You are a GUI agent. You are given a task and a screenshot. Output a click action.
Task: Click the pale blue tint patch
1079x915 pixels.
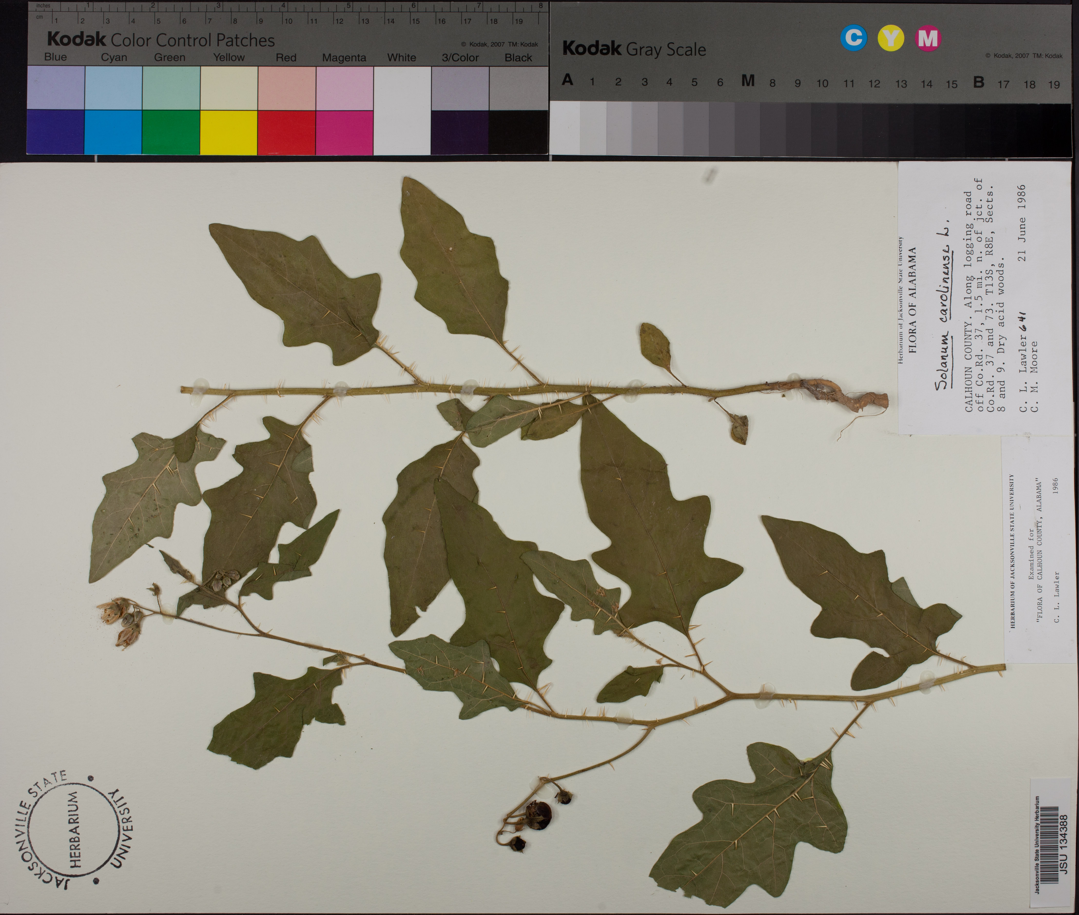pyautogui.click(x=55, y=88)
